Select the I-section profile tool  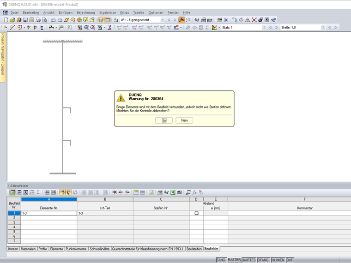click(42, 28)
